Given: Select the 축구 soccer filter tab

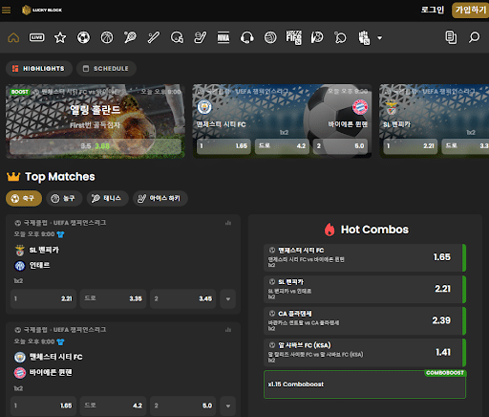Looking at the screenshot, I should pos(24,198).
